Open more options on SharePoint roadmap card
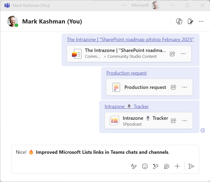This screenshot has height=182, width=210. tap(183, 54)
